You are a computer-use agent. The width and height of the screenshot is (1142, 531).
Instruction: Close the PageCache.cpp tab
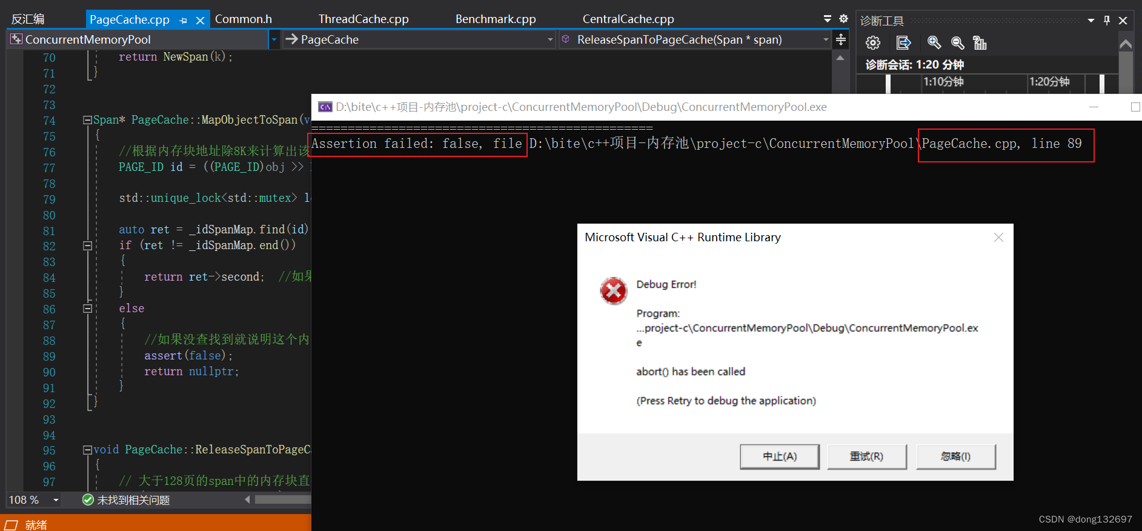201,21
